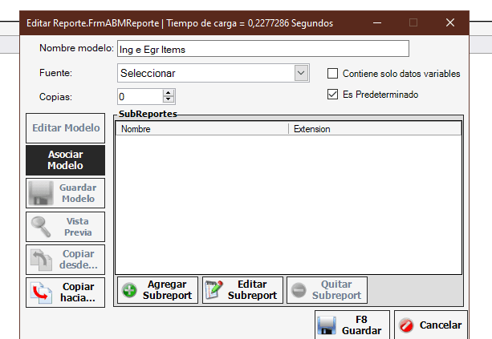Click the red Cancelar prohibition icon
This screenshot has width=492, height=339.
tap(406, 325)
